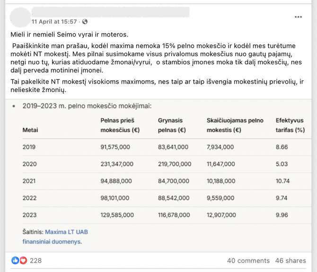Click the Metai column header
The height and width of the screenshot is (272, 317).
30,130
